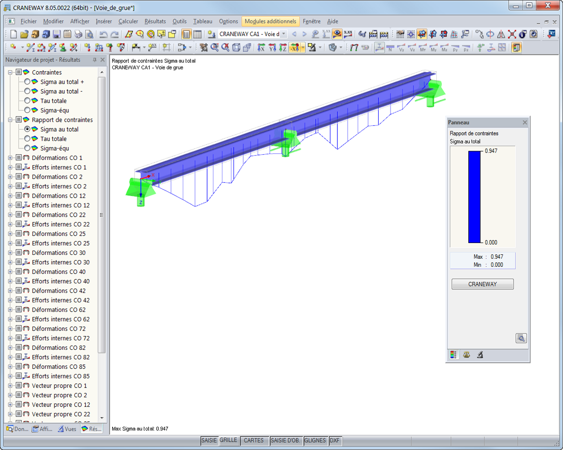Toggle the GLIGNES status bar button
563x450 pixels.
[315, 440]
